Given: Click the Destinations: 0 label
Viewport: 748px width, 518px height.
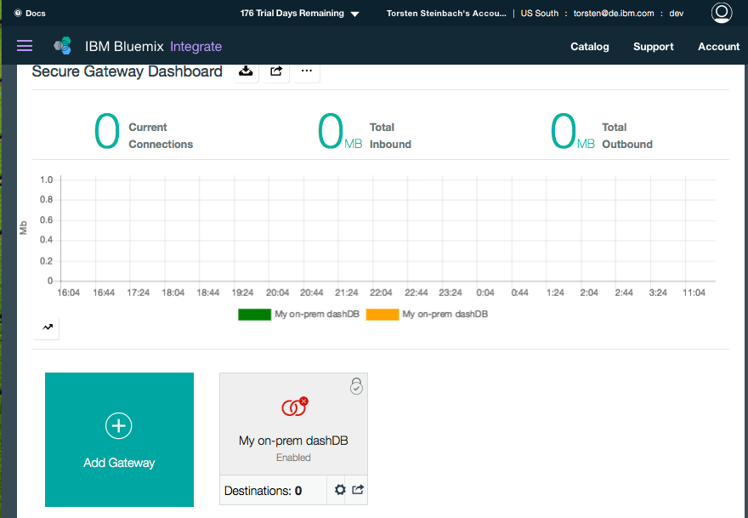Looking at the screenshot, I should tap(263, 490).
